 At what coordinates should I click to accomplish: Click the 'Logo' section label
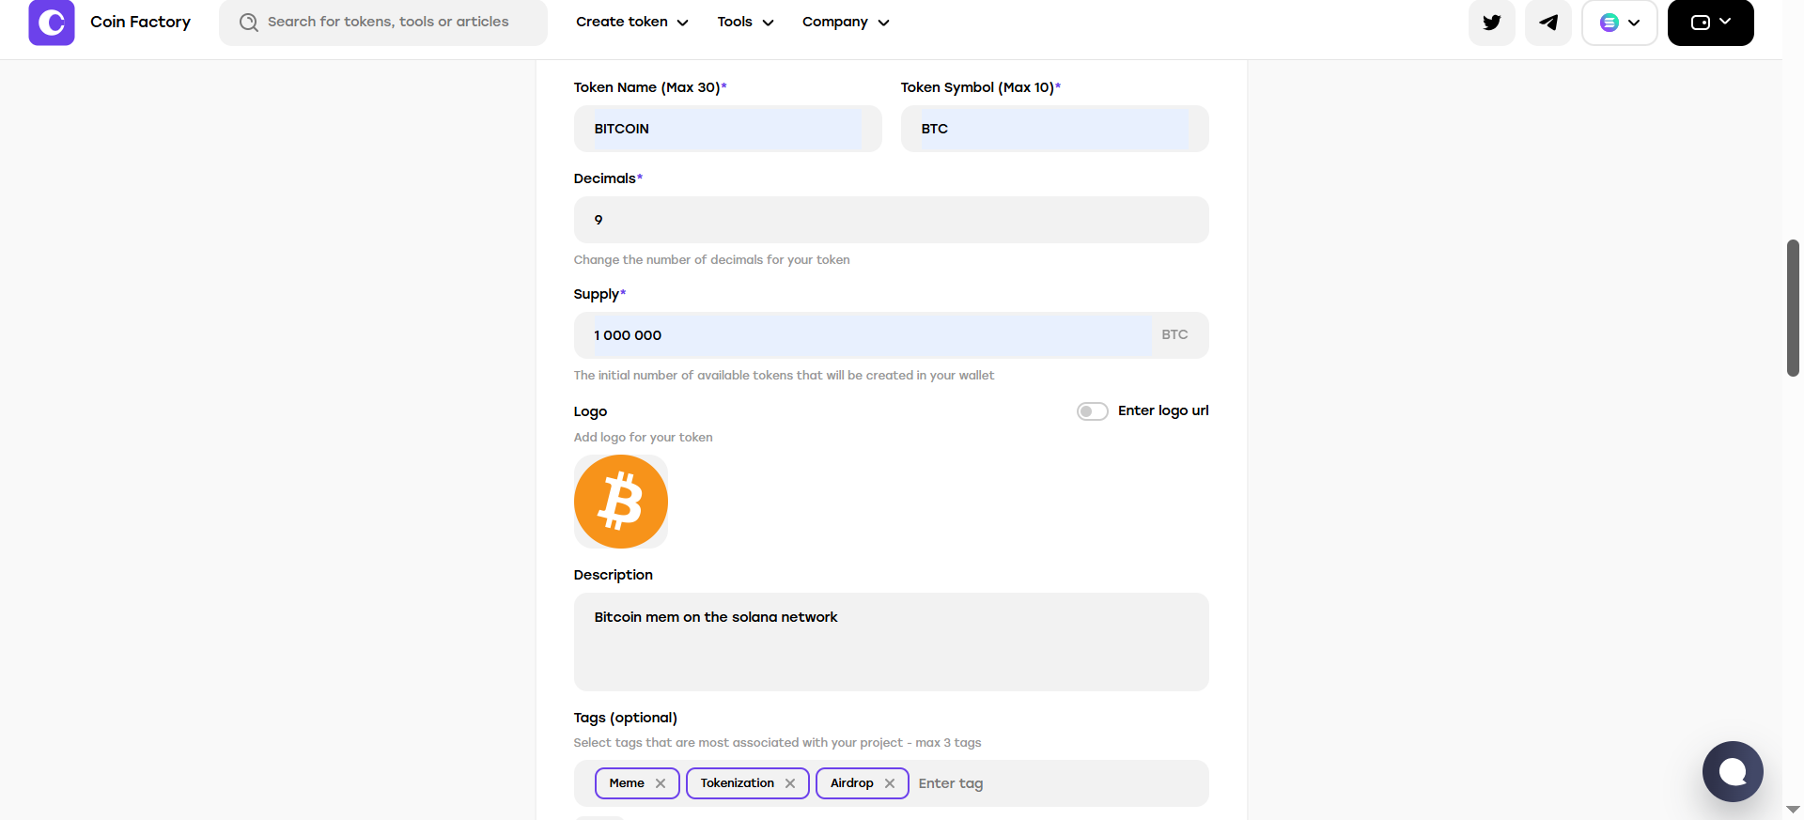pos(591,411)
